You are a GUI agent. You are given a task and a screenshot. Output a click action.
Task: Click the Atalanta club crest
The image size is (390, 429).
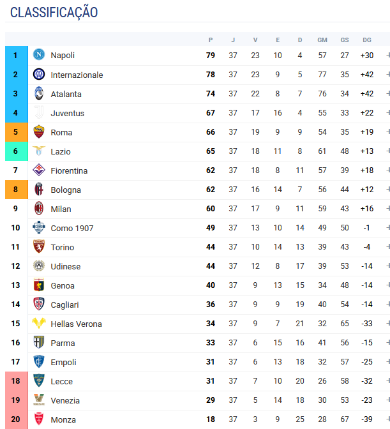[39, 93]
